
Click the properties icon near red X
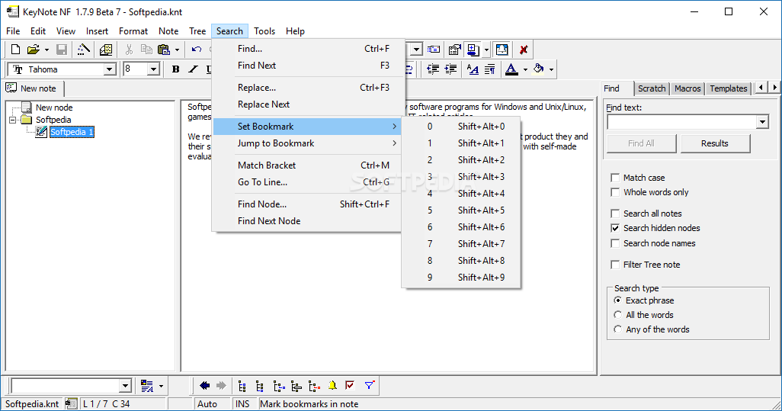coord(454,50)
